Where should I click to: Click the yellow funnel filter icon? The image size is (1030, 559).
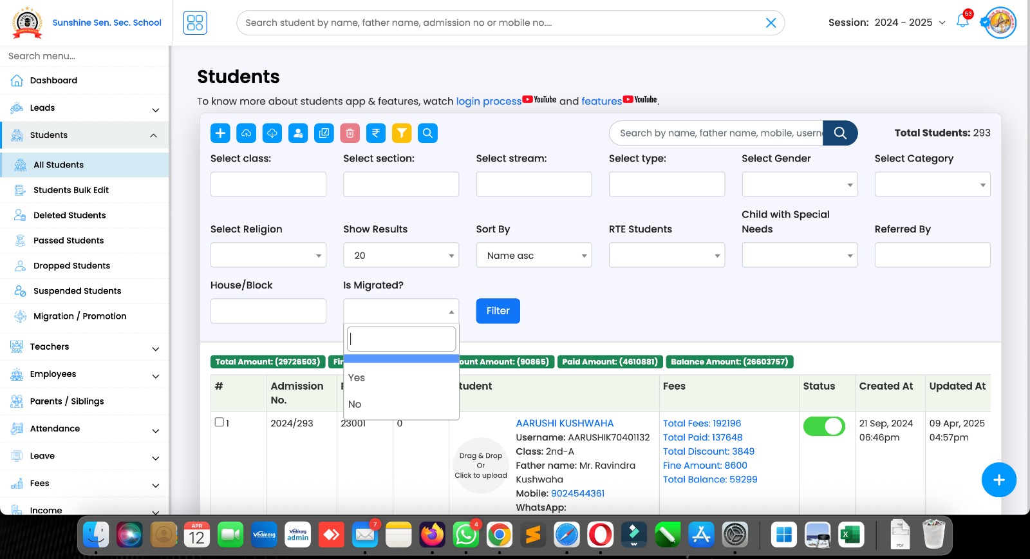[402, 133]
